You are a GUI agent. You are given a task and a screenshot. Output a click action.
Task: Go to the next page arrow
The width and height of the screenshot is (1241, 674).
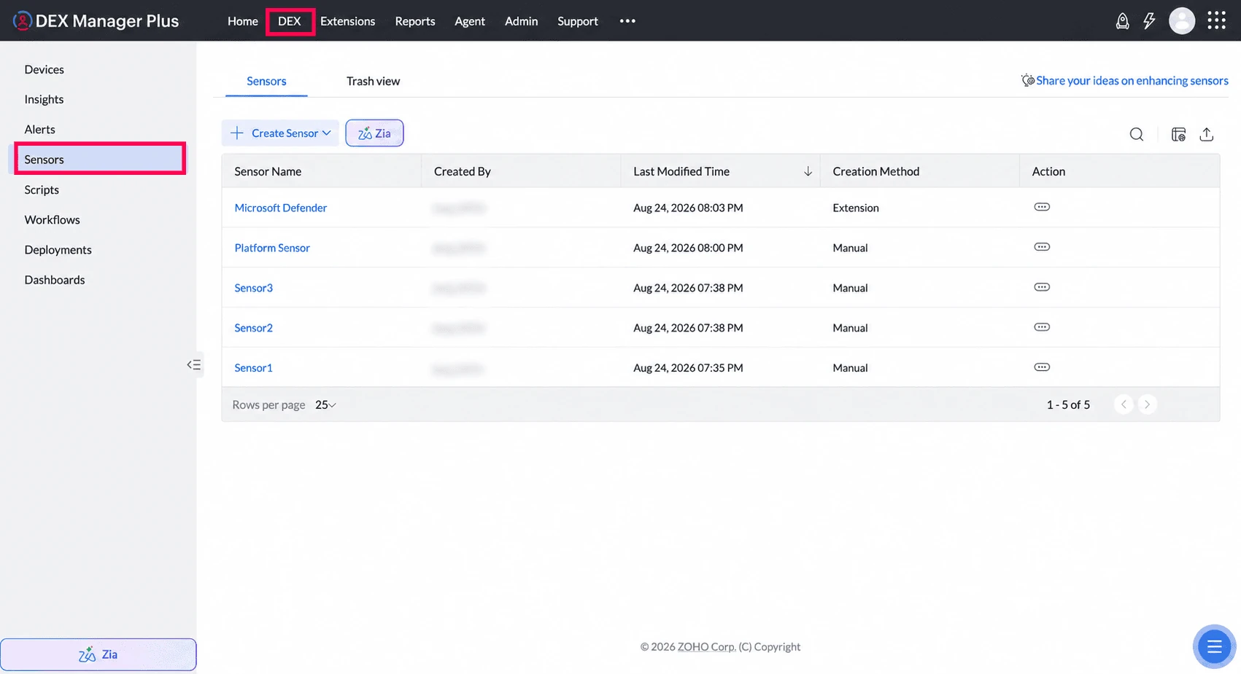pos(1147,404)
